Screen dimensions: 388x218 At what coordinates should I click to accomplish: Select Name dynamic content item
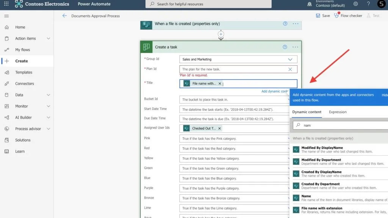[340, 198]
